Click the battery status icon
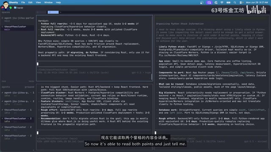Viewport: 271px width, 152px height. [228, 3]
